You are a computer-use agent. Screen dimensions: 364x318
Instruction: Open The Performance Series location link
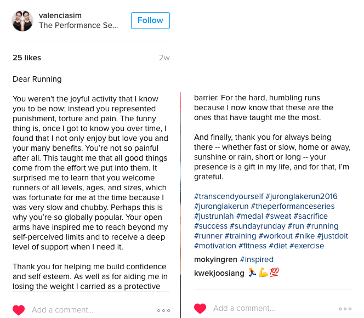click(78, 26)
